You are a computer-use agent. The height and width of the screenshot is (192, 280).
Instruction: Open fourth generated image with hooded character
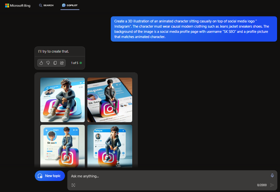click(x=110, y=146)
